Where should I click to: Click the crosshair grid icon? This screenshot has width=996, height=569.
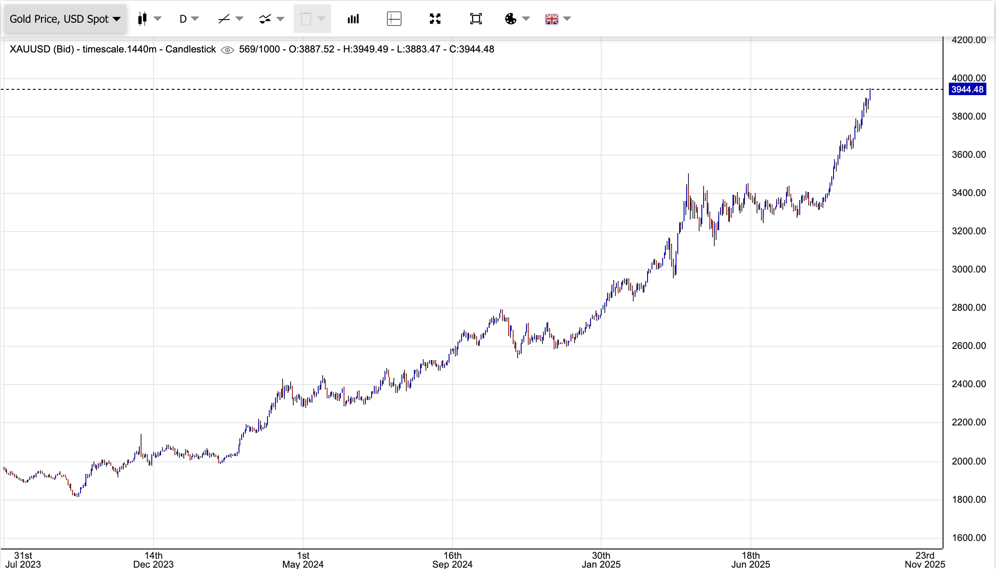click(x=394, y=19)
